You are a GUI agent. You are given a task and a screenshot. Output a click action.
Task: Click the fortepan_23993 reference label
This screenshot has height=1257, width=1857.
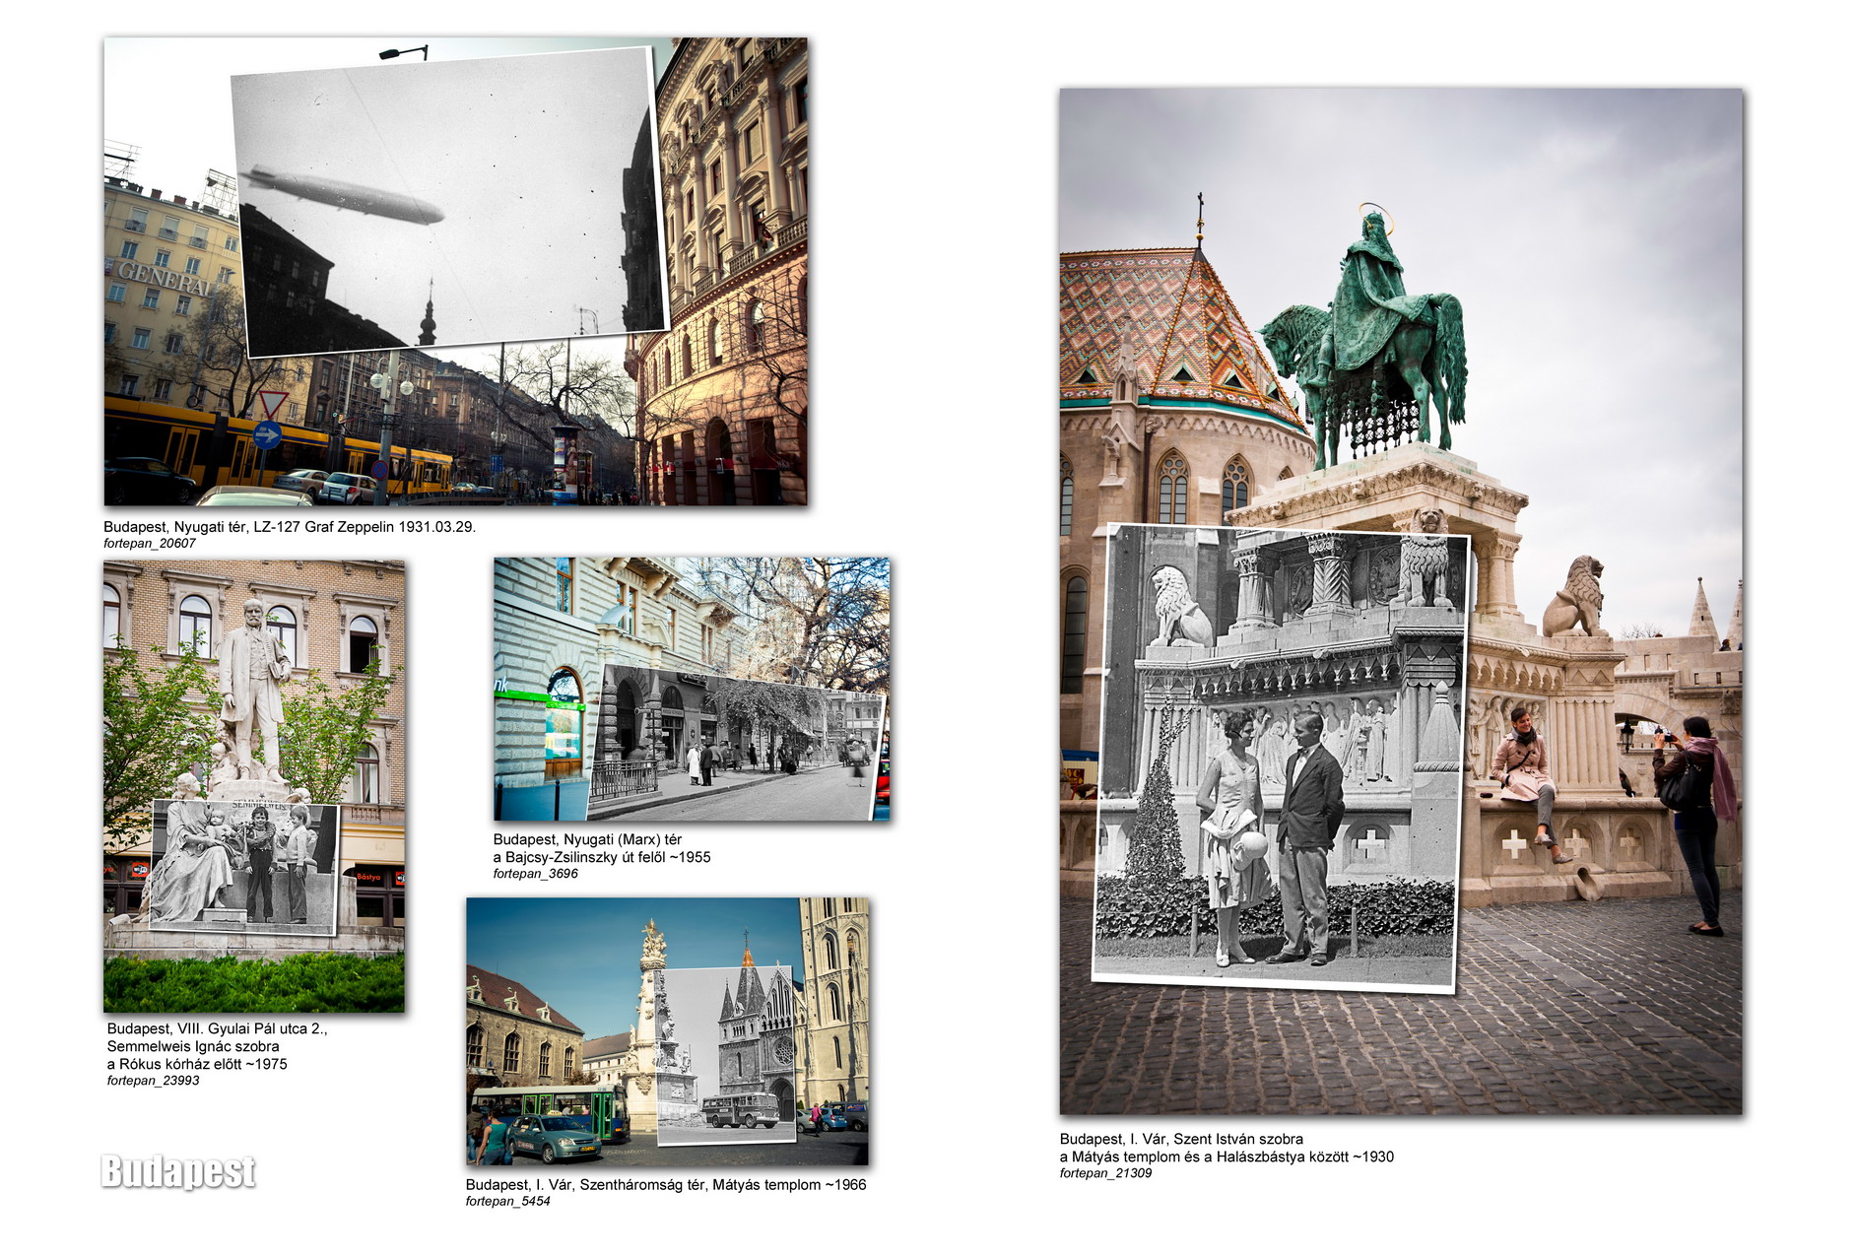click(153, 1081)
